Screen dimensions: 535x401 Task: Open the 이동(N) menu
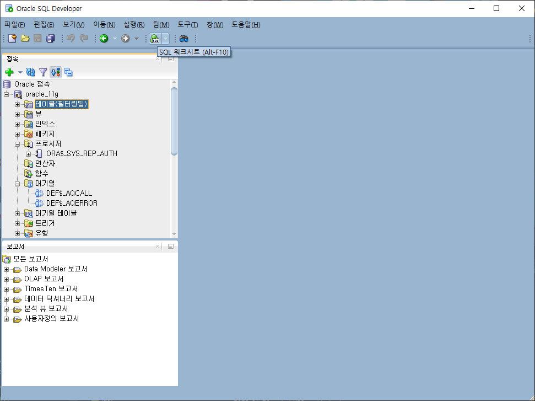(x=104, y=25)
